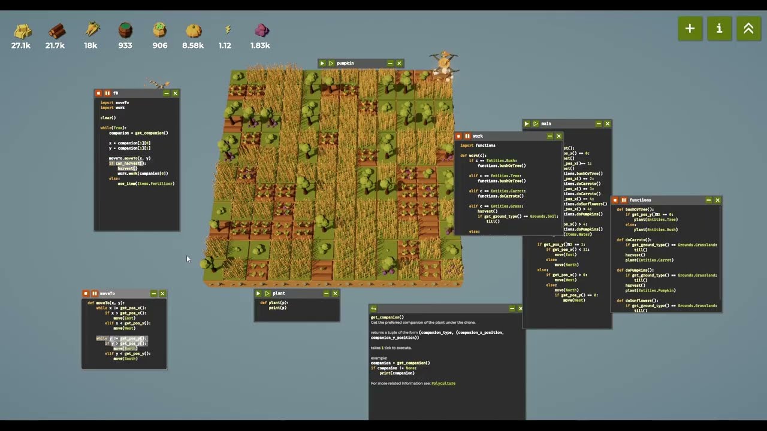This screenshot has width=767, height=431.
Task: Open the info panel with the i button
Action: click(x=719, y=29)
